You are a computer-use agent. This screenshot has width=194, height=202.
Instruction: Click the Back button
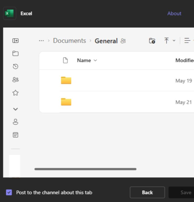147,193
